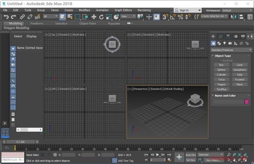Select the Unlink Selection tool
The width and height of the screenshot is (254, 164).
pyautogui.click(x=30, y=17)
